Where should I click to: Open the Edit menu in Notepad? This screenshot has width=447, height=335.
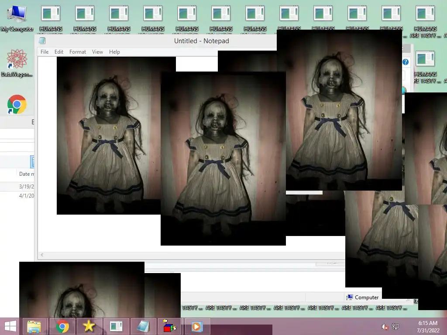(x=59, y=52)
